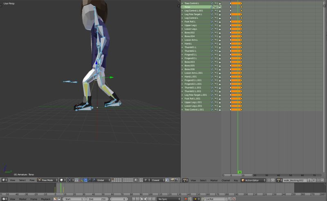
Task: Click the current frame field showing 6
Action: coord(119,199)
